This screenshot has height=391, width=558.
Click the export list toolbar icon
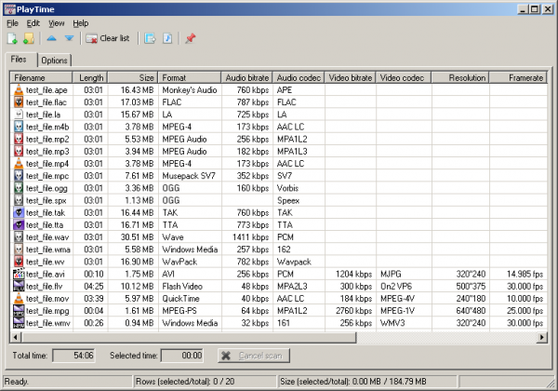coord(150,38)
